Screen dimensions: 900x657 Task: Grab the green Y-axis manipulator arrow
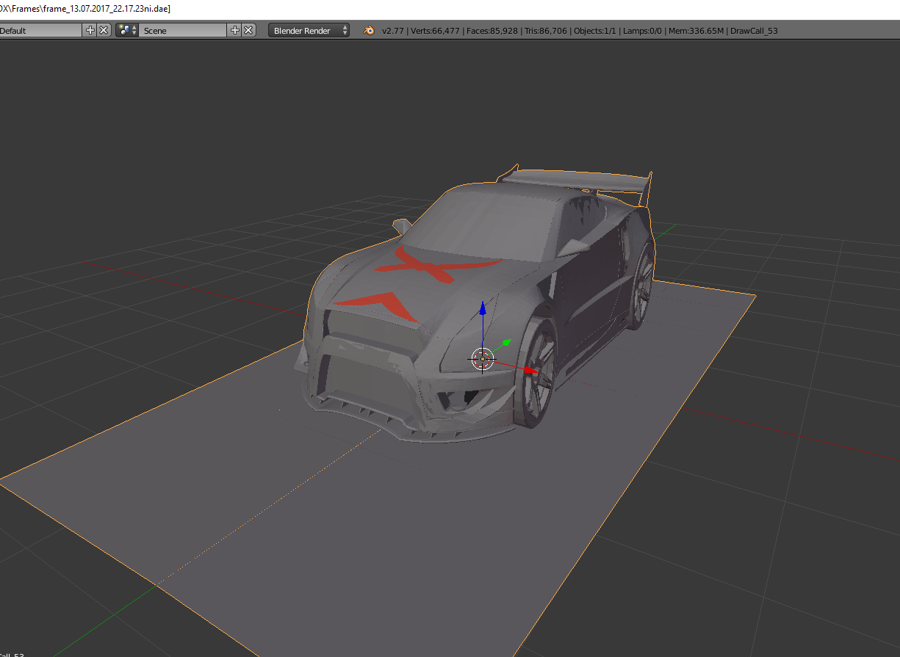tap(505, 344)
